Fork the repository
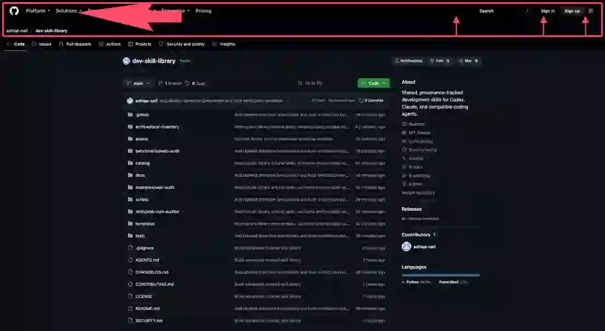Viewport: 605px width, 331px height. (439, 61)
